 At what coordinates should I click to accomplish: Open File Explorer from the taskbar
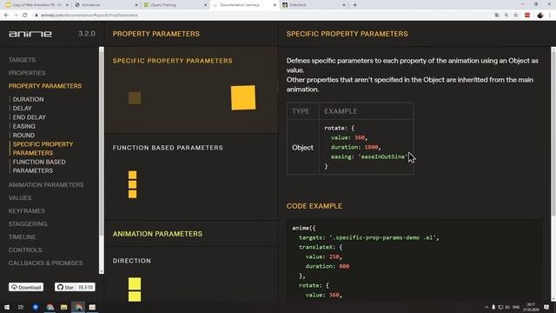click(63, 307)
